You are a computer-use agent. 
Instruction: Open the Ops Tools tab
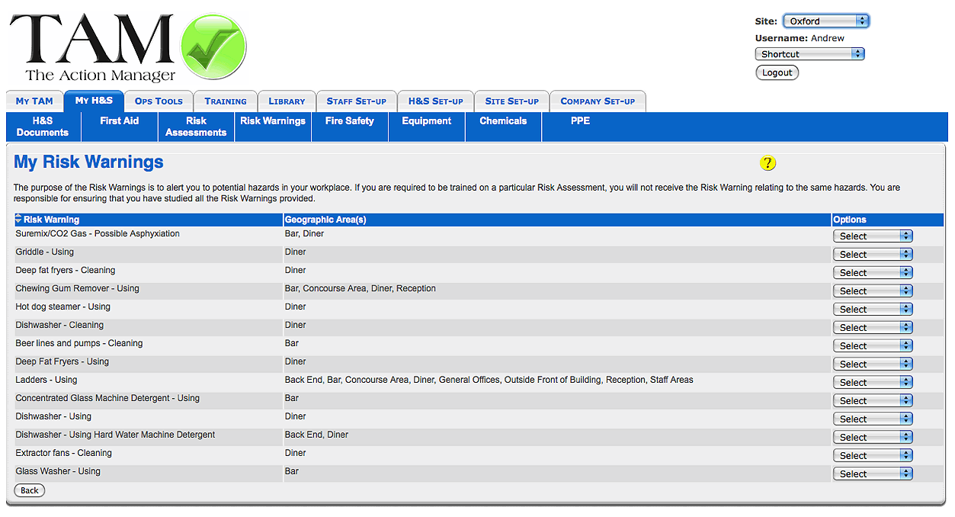pyautogui.click(x=159, y=101)
